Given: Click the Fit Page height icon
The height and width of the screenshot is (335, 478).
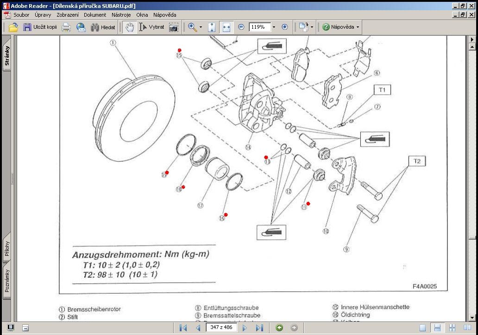Looking at the screenshot, I should (x=212, y=27).
